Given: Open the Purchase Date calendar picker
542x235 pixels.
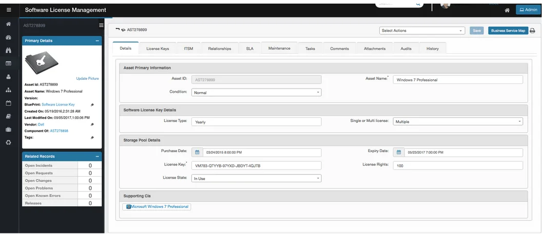Looking at the screenshot, I should (197, 152).
